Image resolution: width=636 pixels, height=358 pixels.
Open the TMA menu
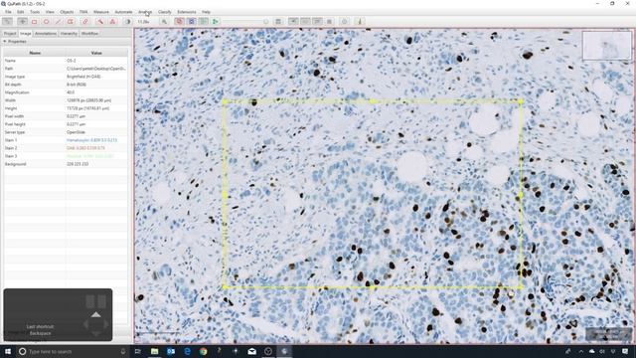pos(83,12)
